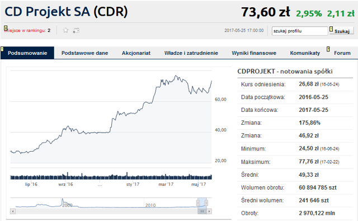Click right range handle in chart navigator
Image resolution: width=358 pixels, height=221 pixels.
click(x=206, y=203)
